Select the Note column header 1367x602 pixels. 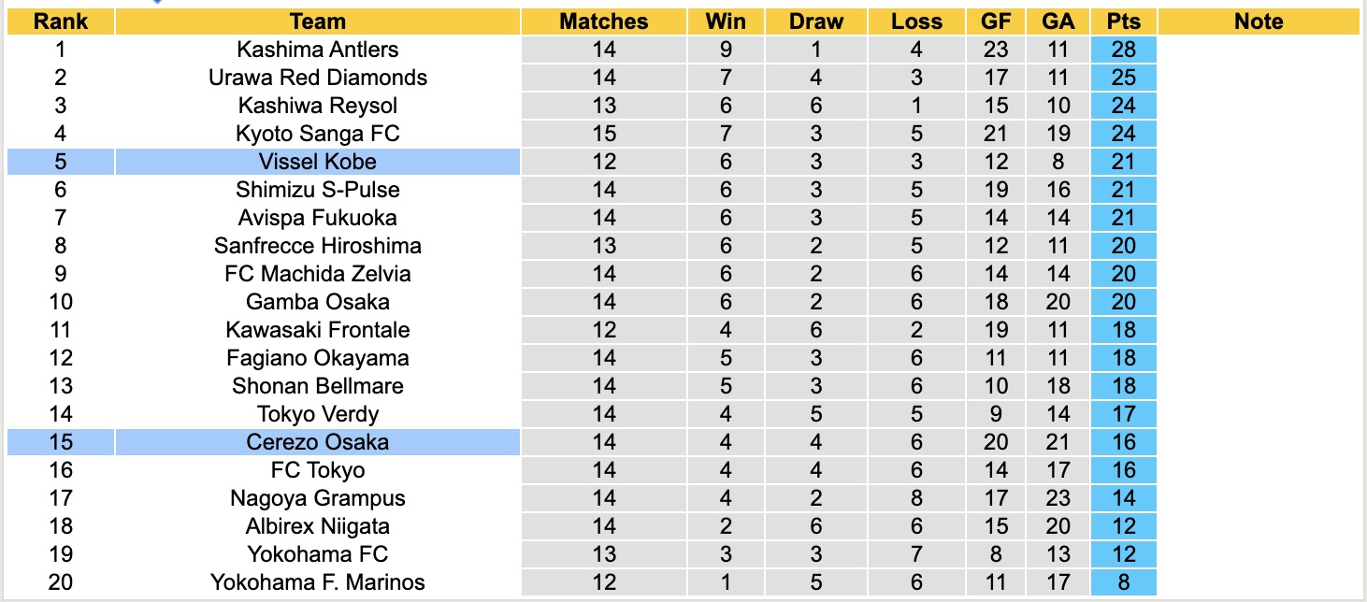[x=1259, y=21]
